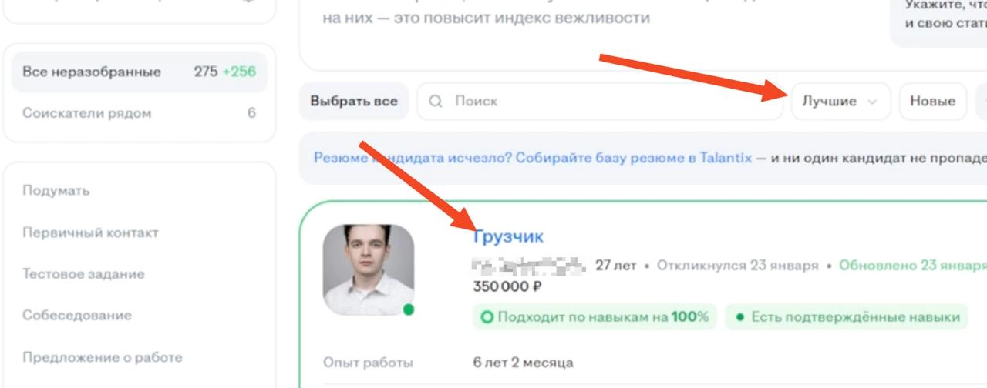Click the circle icon in skills match badge
987x388 pixels.
(x=487, y=316)
